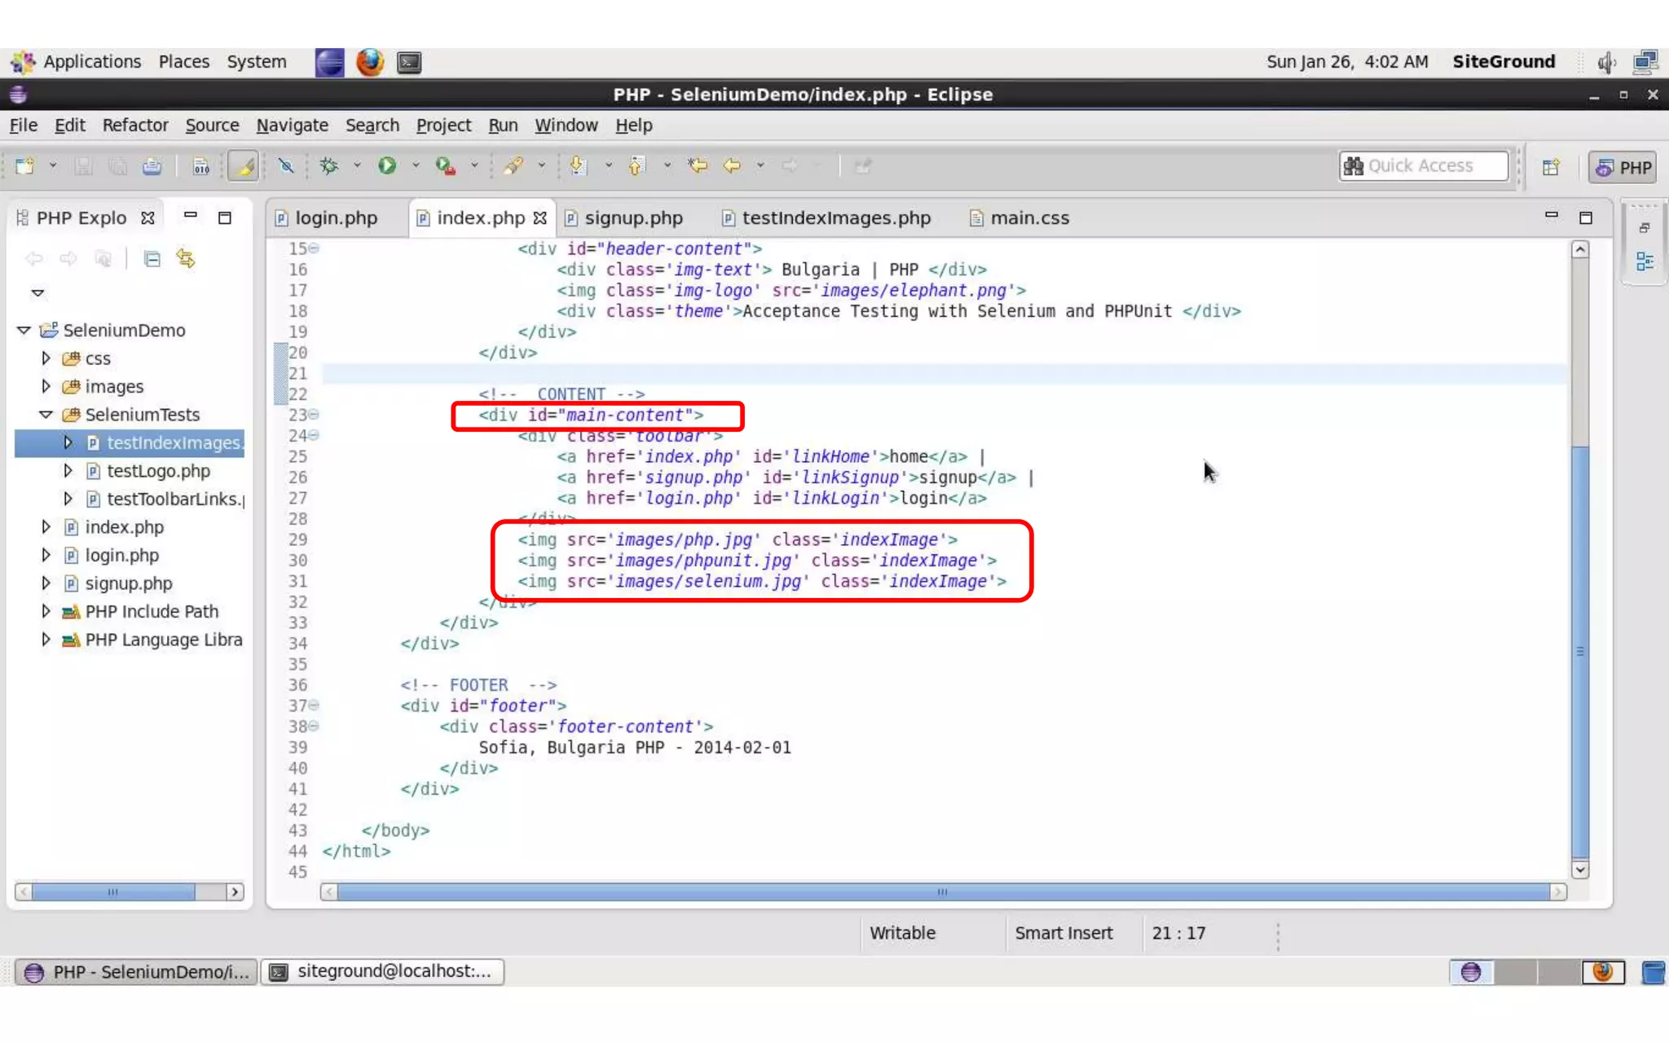Click the New file wizard icon
Viewport: 1669px width, 1043px height.
point(24,166)
